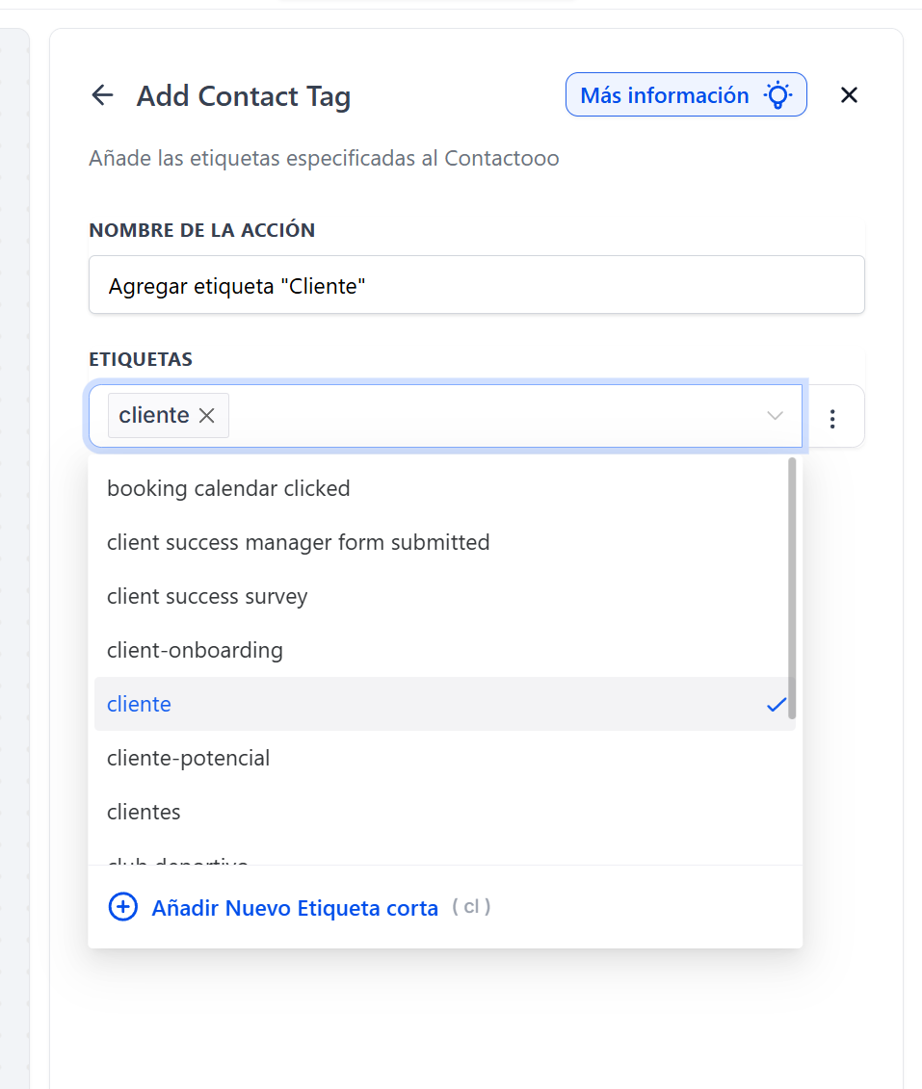This screenshot has width=922, height=1089.
Task: Deselect the highlighted "cliente" option
Action: 140,704
